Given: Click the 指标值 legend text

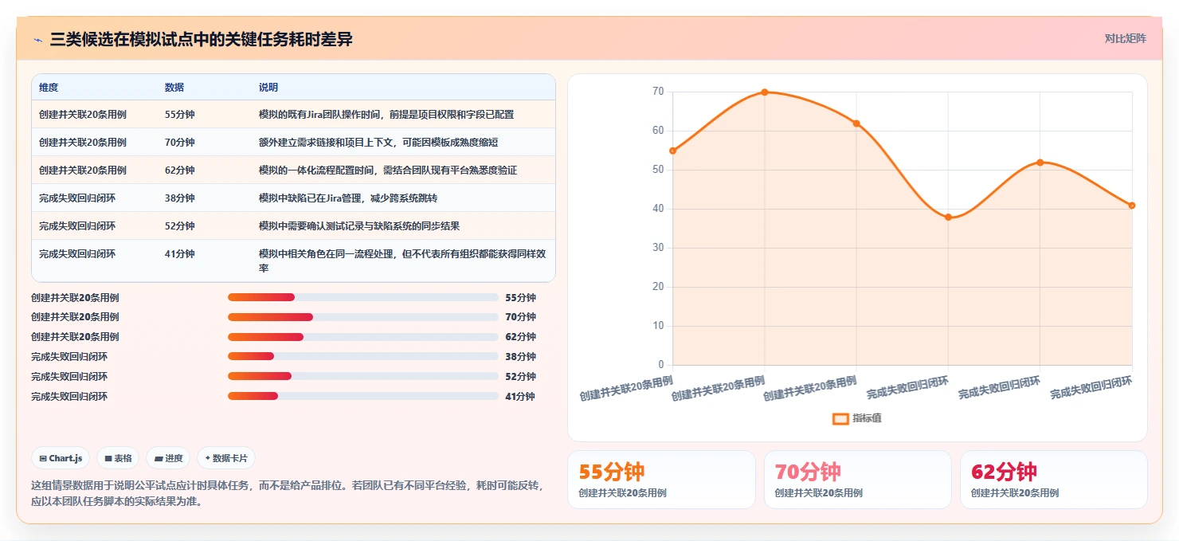Looking at the screenshot, I should [867, 418].
